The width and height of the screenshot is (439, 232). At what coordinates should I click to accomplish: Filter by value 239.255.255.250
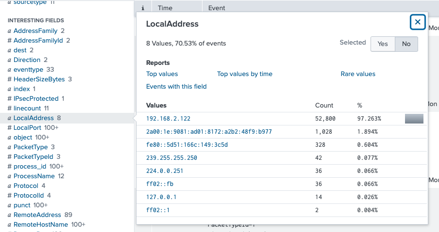[x=171, y=158]
